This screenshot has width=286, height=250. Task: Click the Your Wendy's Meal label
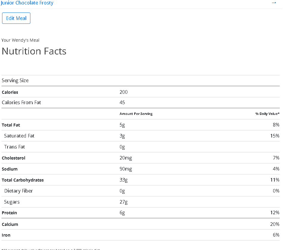point(20,40)
